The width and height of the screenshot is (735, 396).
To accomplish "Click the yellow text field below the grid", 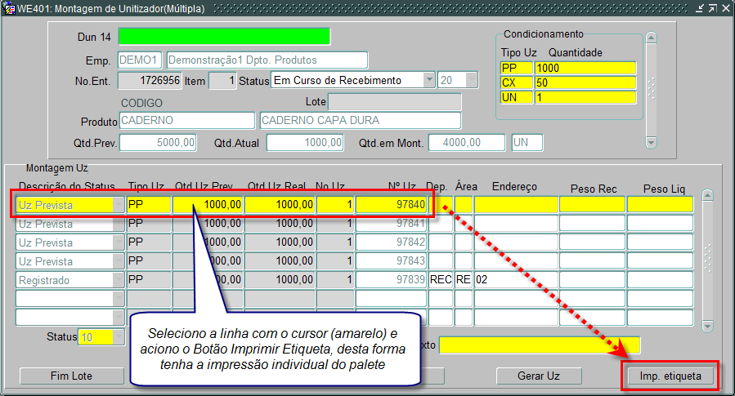I will [x=539, y=345].
